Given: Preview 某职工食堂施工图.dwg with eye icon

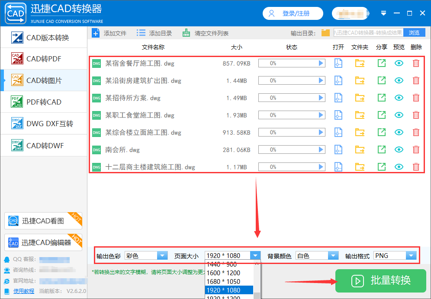Looking at the screenshot, I should 399,115.
